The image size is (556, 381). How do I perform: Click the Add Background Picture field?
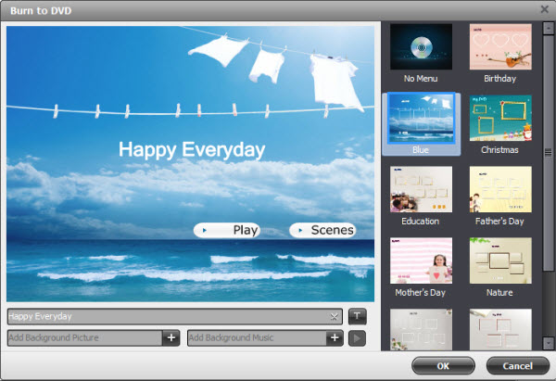[85, 337]
